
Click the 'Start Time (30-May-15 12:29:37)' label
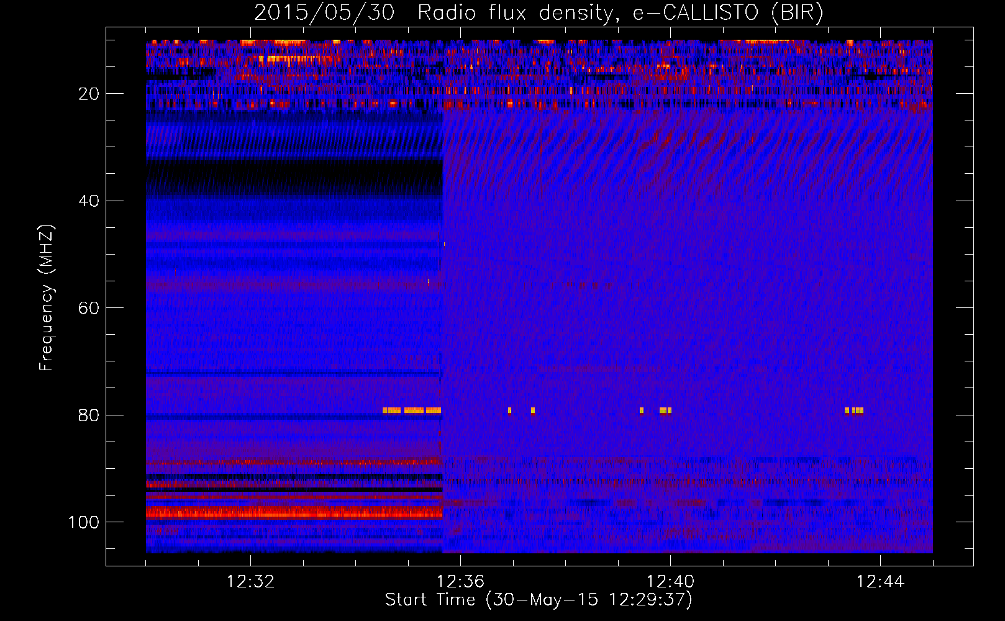coord(538,600)
